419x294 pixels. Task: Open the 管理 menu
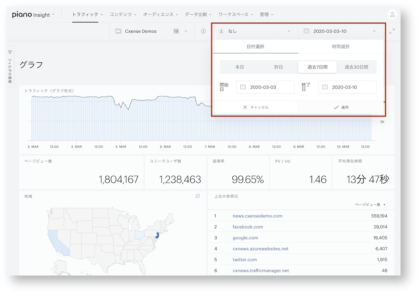pos(266,15)
